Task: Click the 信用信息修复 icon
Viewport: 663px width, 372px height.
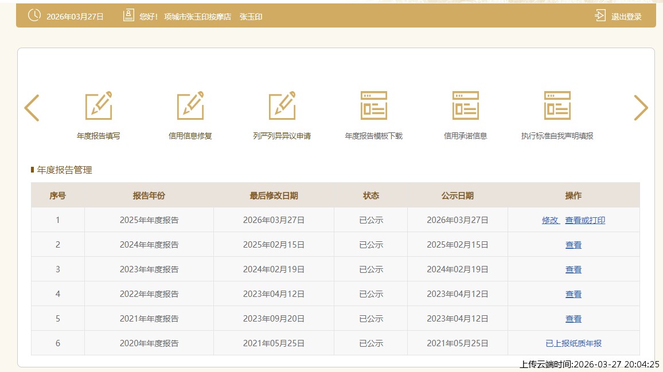Action: [x=190, y=107]
